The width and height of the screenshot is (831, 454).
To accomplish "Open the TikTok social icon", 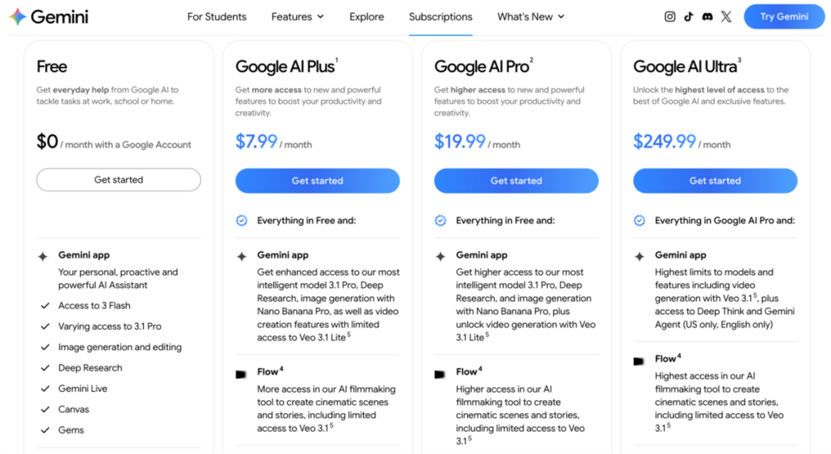I will [688, 17].
